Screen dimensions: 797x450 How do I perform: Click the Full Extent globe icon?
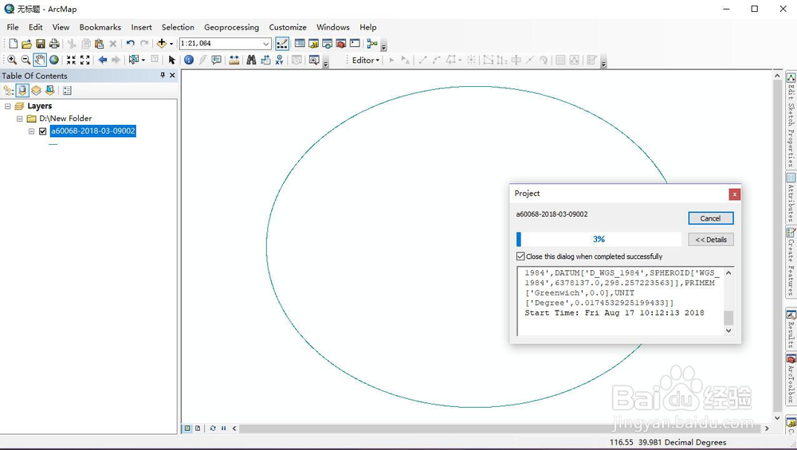point(54,60)
